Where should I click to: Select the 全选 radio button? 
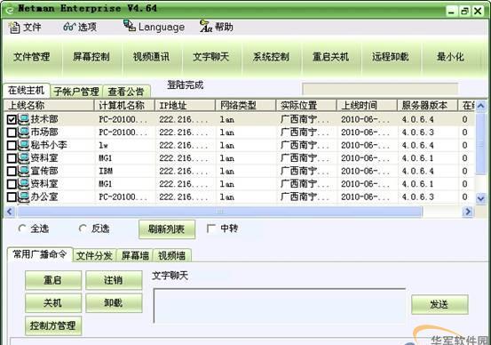click(x=22, y=229)
